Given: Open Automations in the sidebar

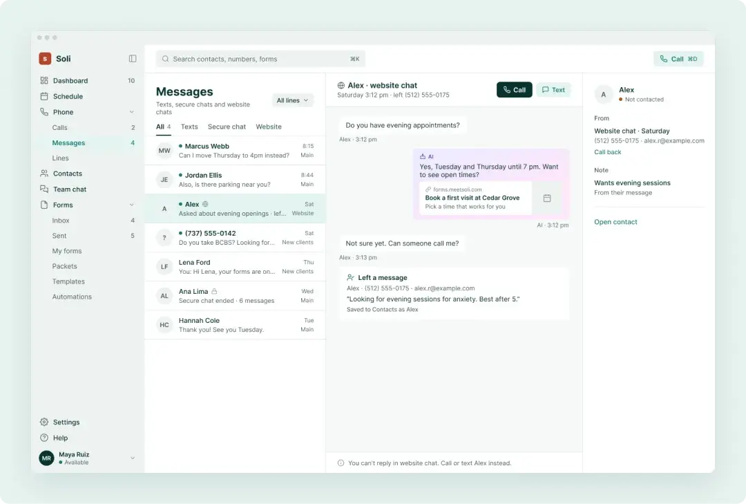Looking at the screenshot, I should click(x=88, y=297).
